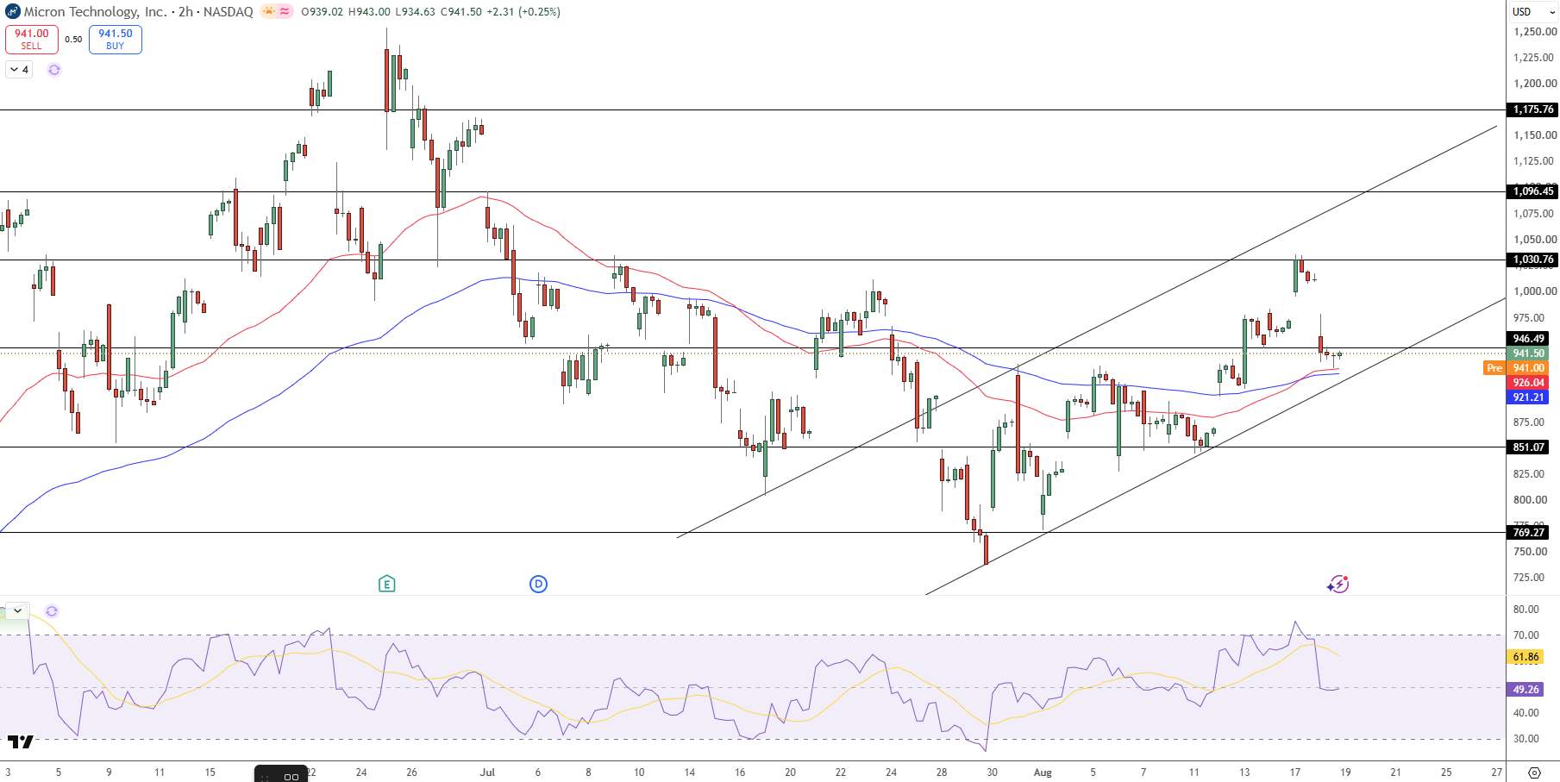
Task: Expand the RSI pane legend chevron
Action: [x=17, y=610]
